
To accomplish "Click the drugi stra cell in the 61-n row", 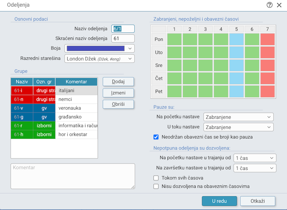I will 44,99.
